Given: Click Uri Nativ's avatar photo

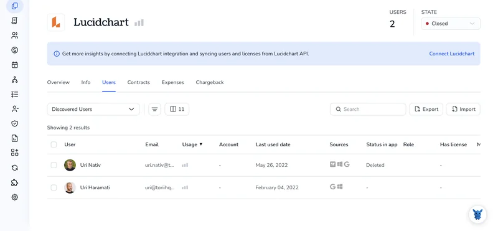Looking at the screenshot, I should tap(70, 165).
